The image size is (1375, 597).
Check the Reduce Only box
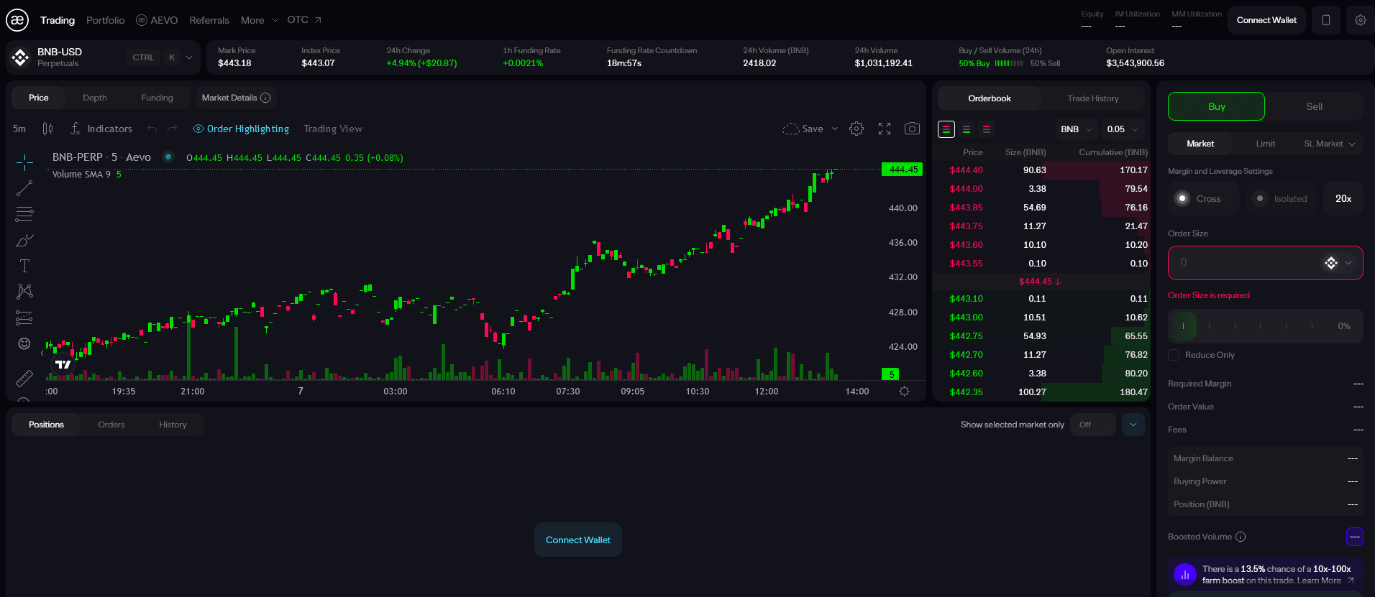coord(1174,355)
